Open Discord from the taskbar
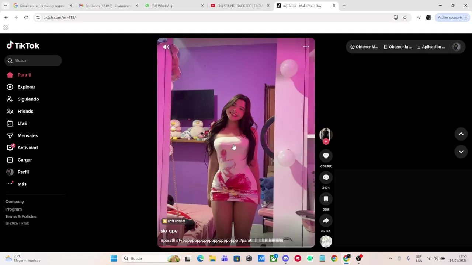 (x=285, y=258)
